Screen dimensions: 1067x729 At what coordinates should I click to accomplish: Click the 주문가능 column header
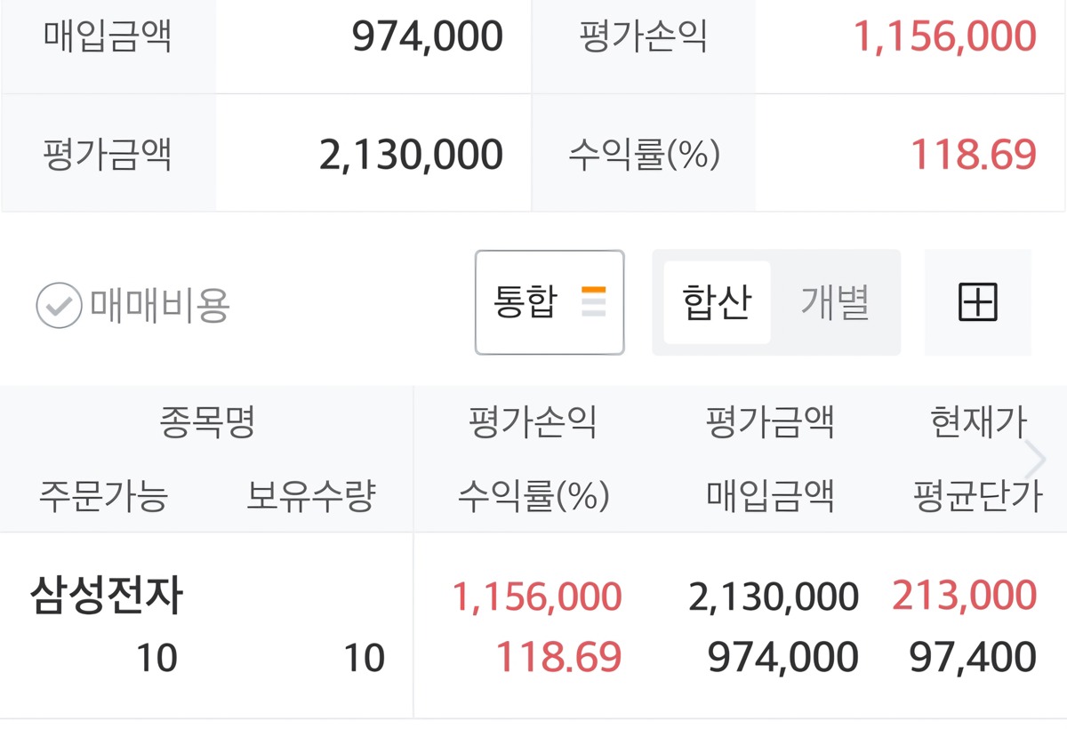click(103, 495)
